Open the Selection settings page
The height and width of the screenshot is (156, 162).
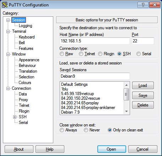27,77
